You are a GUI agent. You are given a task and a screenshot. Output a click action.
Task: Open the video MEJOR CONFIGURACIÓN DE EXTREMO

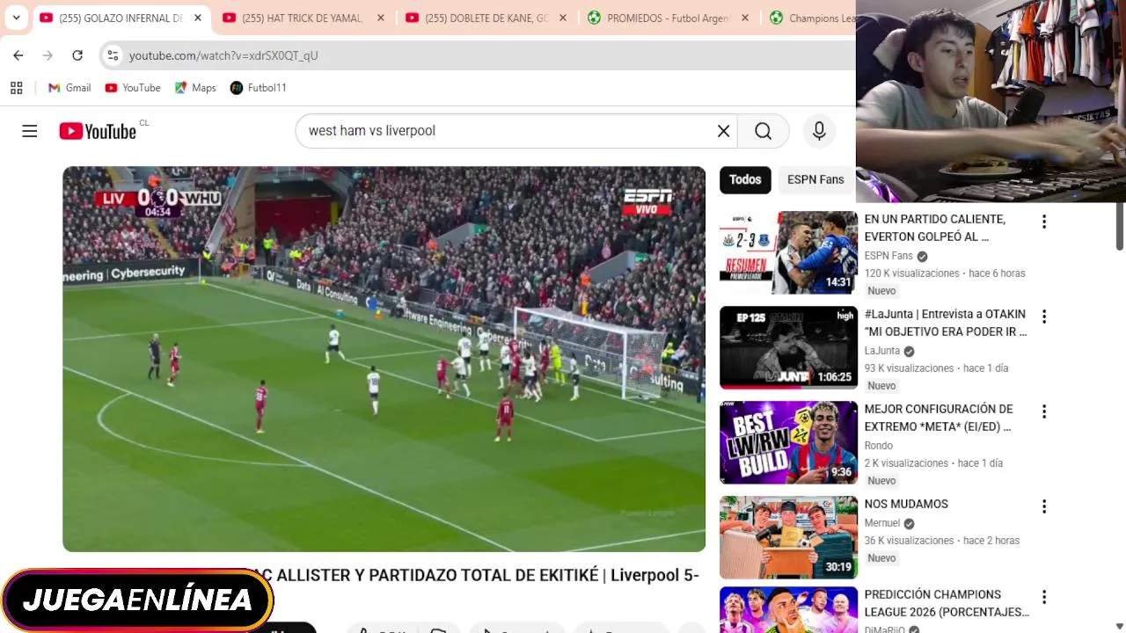(x=939, y=418)
